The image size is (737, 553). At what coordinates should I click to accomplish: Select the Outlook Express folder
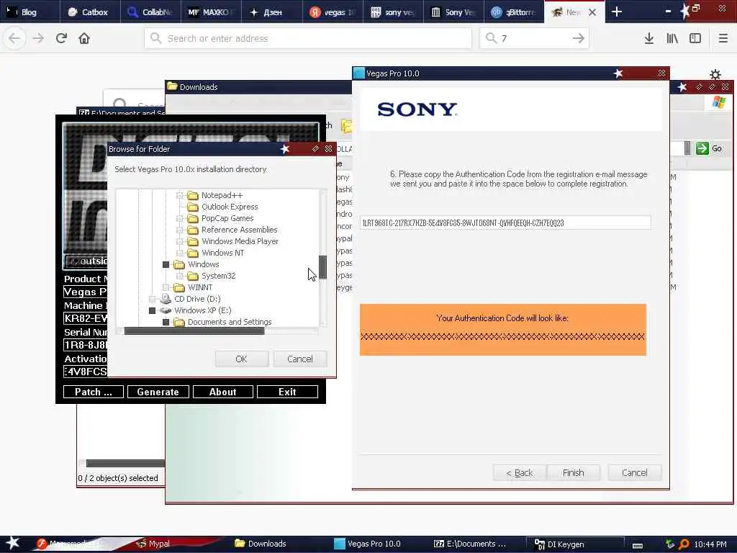[x=230, y=207]
